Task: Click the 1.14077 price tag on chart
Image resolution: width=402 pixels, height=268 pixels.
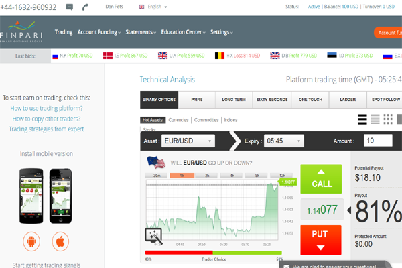Action: (x=287, y=182)
